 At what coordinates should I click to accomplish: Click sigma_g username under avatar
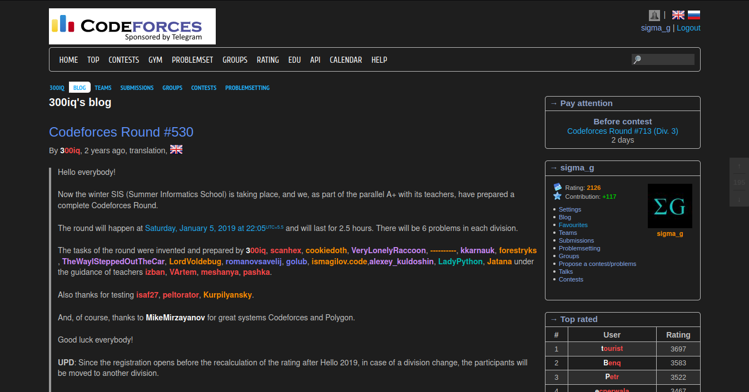pyautogui.click(x=670, y=234)
